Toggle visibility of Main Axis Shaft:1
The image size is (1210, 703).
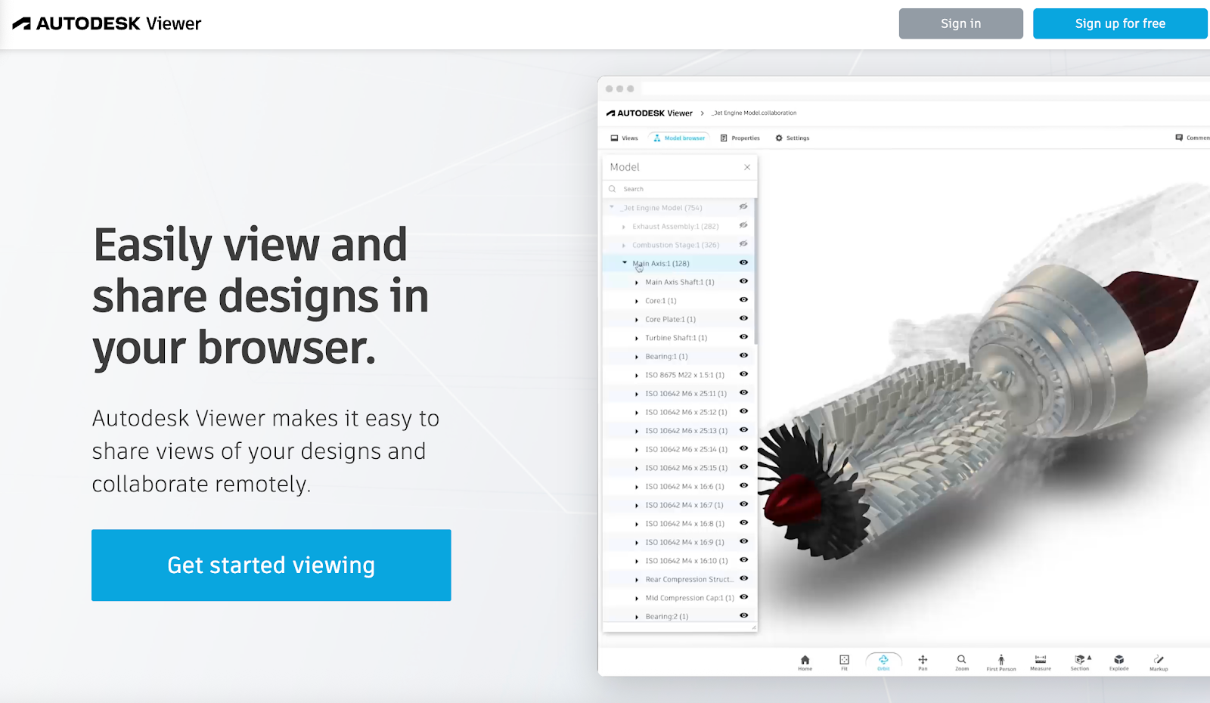pyautogui.click(x=743, y=281)
